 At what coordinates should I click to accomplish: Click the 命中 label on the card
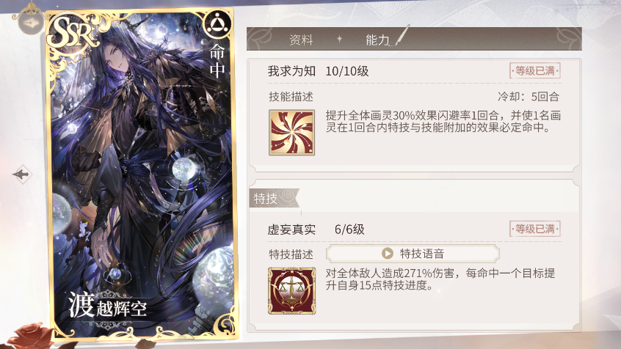click(217, 61)
